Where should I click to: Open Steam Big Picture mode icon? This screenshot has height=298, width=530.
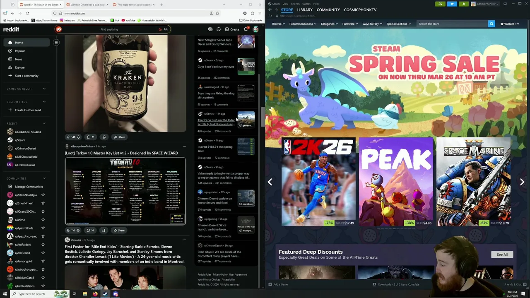pyautogui.click(x=505, y=4)
